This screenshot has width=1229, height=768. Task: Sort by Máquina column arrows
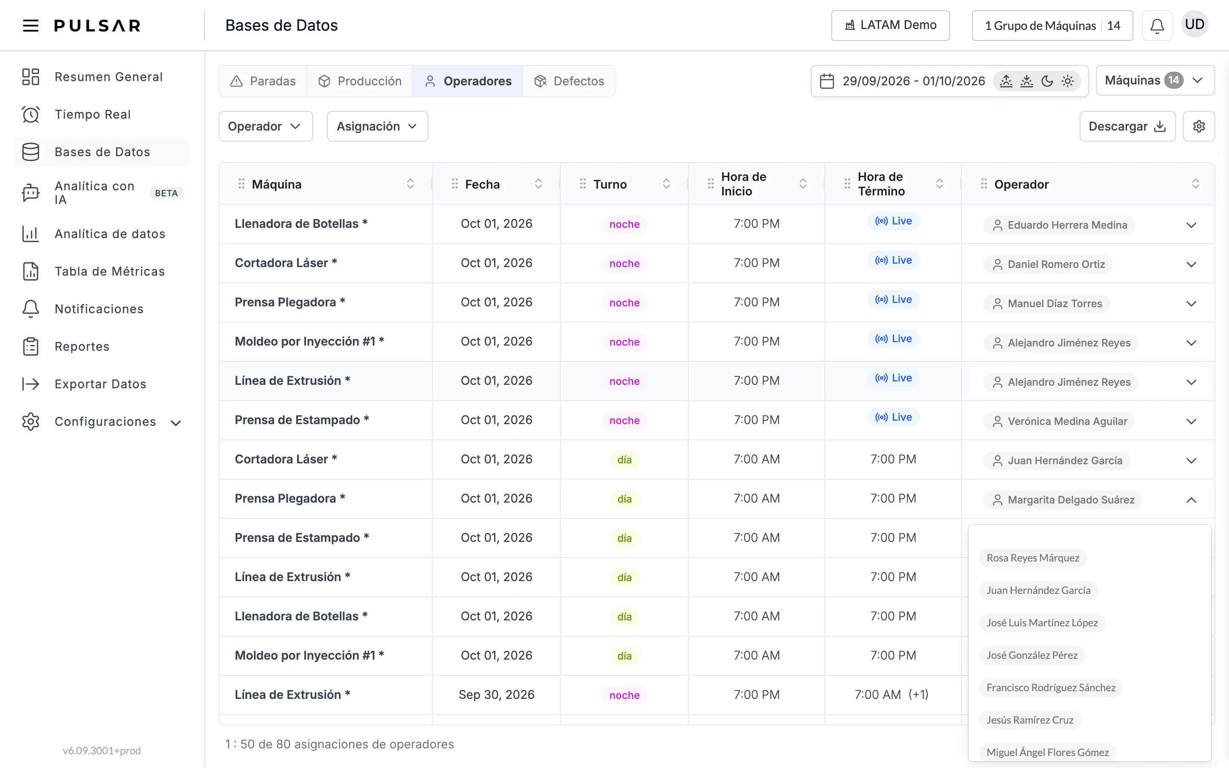pyautogui.click(x=411, y=184)
